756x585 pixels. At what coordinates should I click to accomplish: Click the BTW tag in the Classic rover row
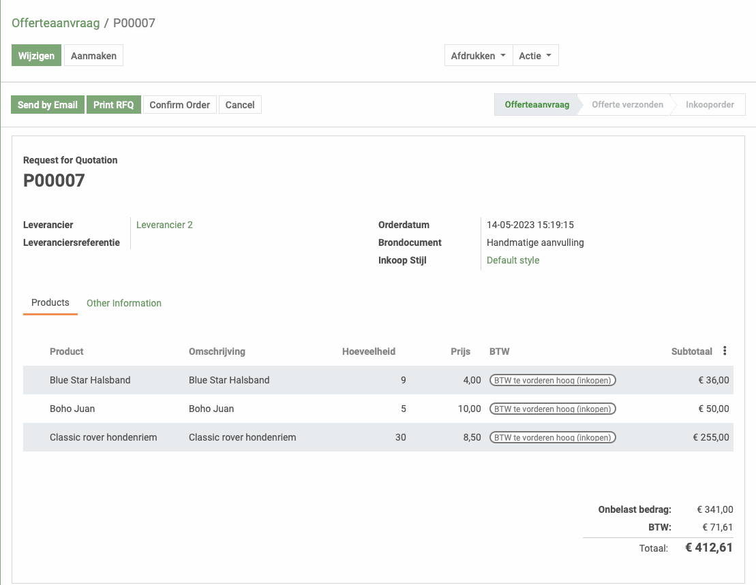coord(553,437)
